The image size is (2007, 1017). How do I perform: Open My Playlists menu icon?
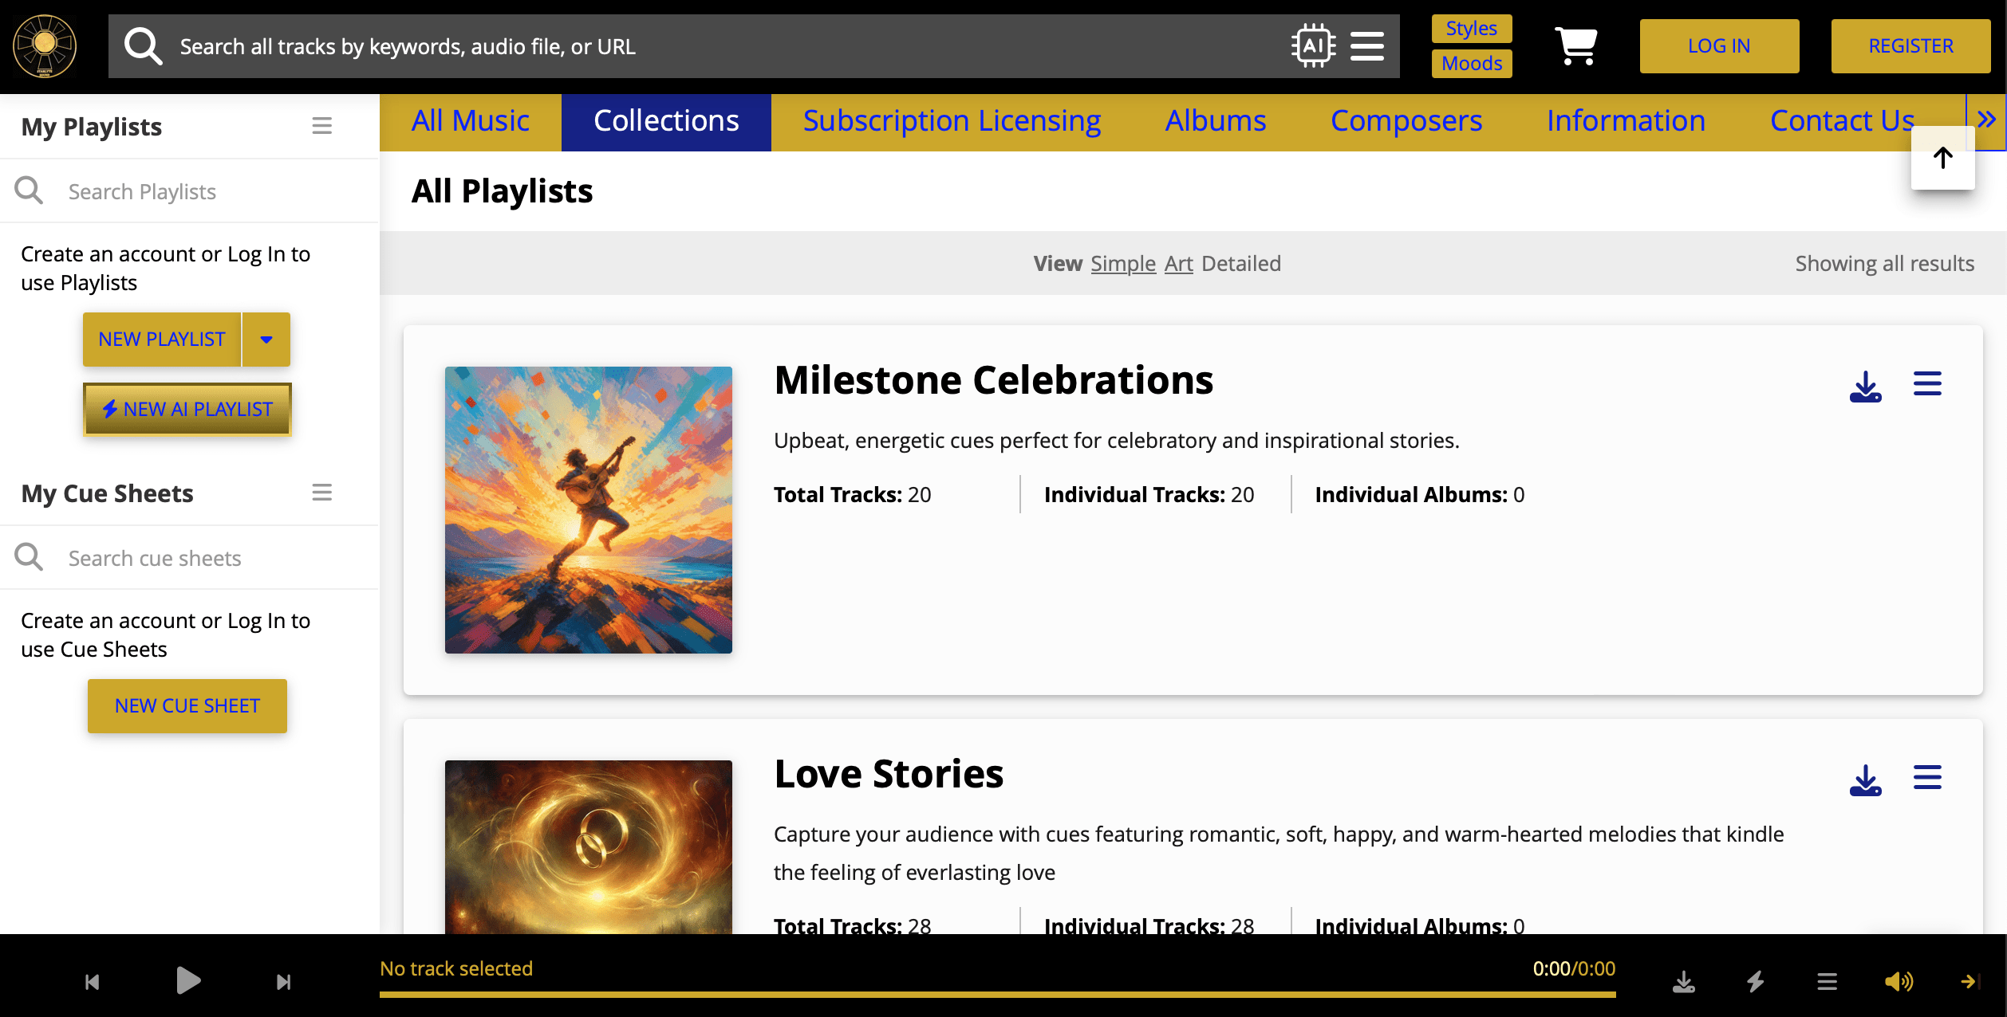(321, 126)
